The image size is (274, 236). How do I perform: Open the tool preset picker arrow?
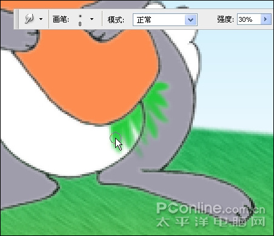(x=41, y=19)
